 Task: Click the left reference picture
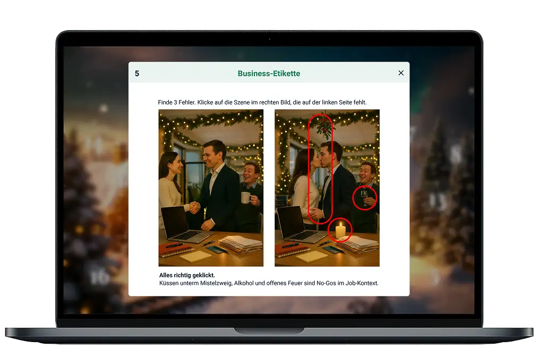pyautogui.click(x=211, y=188)
